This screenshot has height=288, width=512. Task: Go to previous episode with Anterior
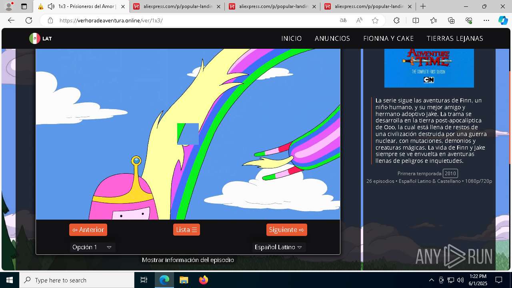(88, 230)
